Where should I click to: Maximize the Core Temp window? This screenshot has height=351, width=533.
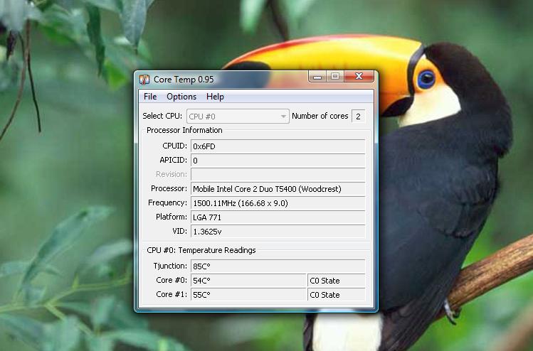tap(335, 76)
